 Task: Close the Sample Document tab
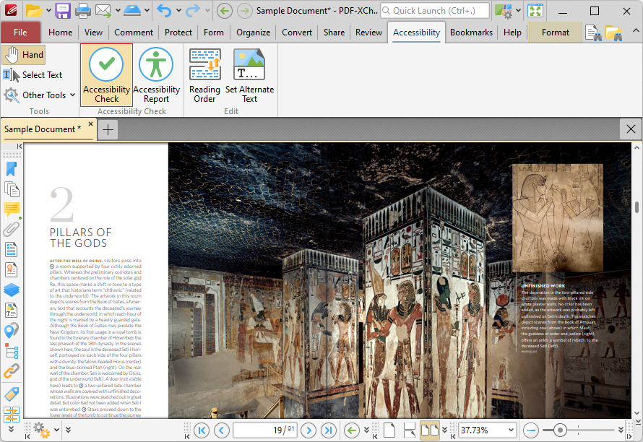coord(90,123)
